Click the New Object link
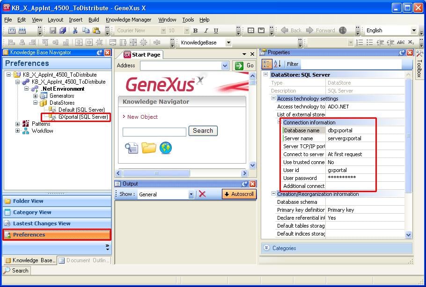The image size is (426, 287). point(142,117)
